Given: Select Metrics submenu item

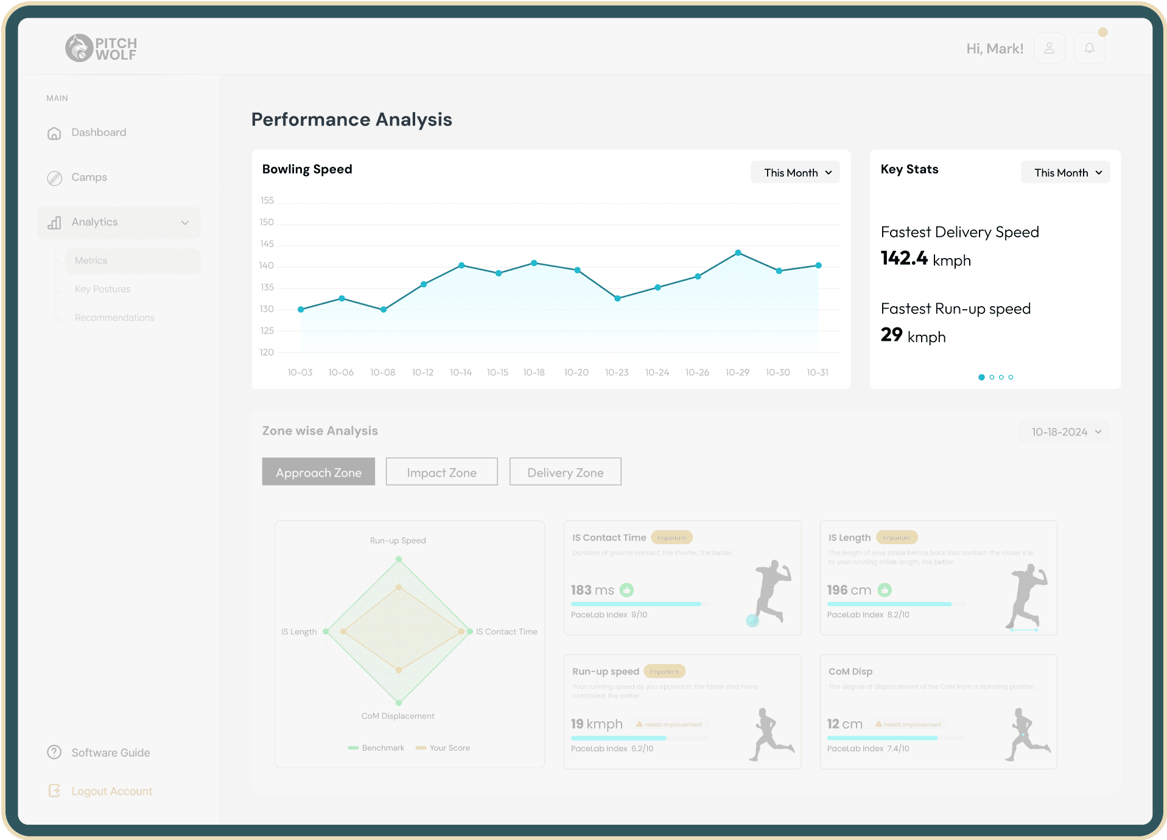Looking at the screenshot, I should point(133,261).
